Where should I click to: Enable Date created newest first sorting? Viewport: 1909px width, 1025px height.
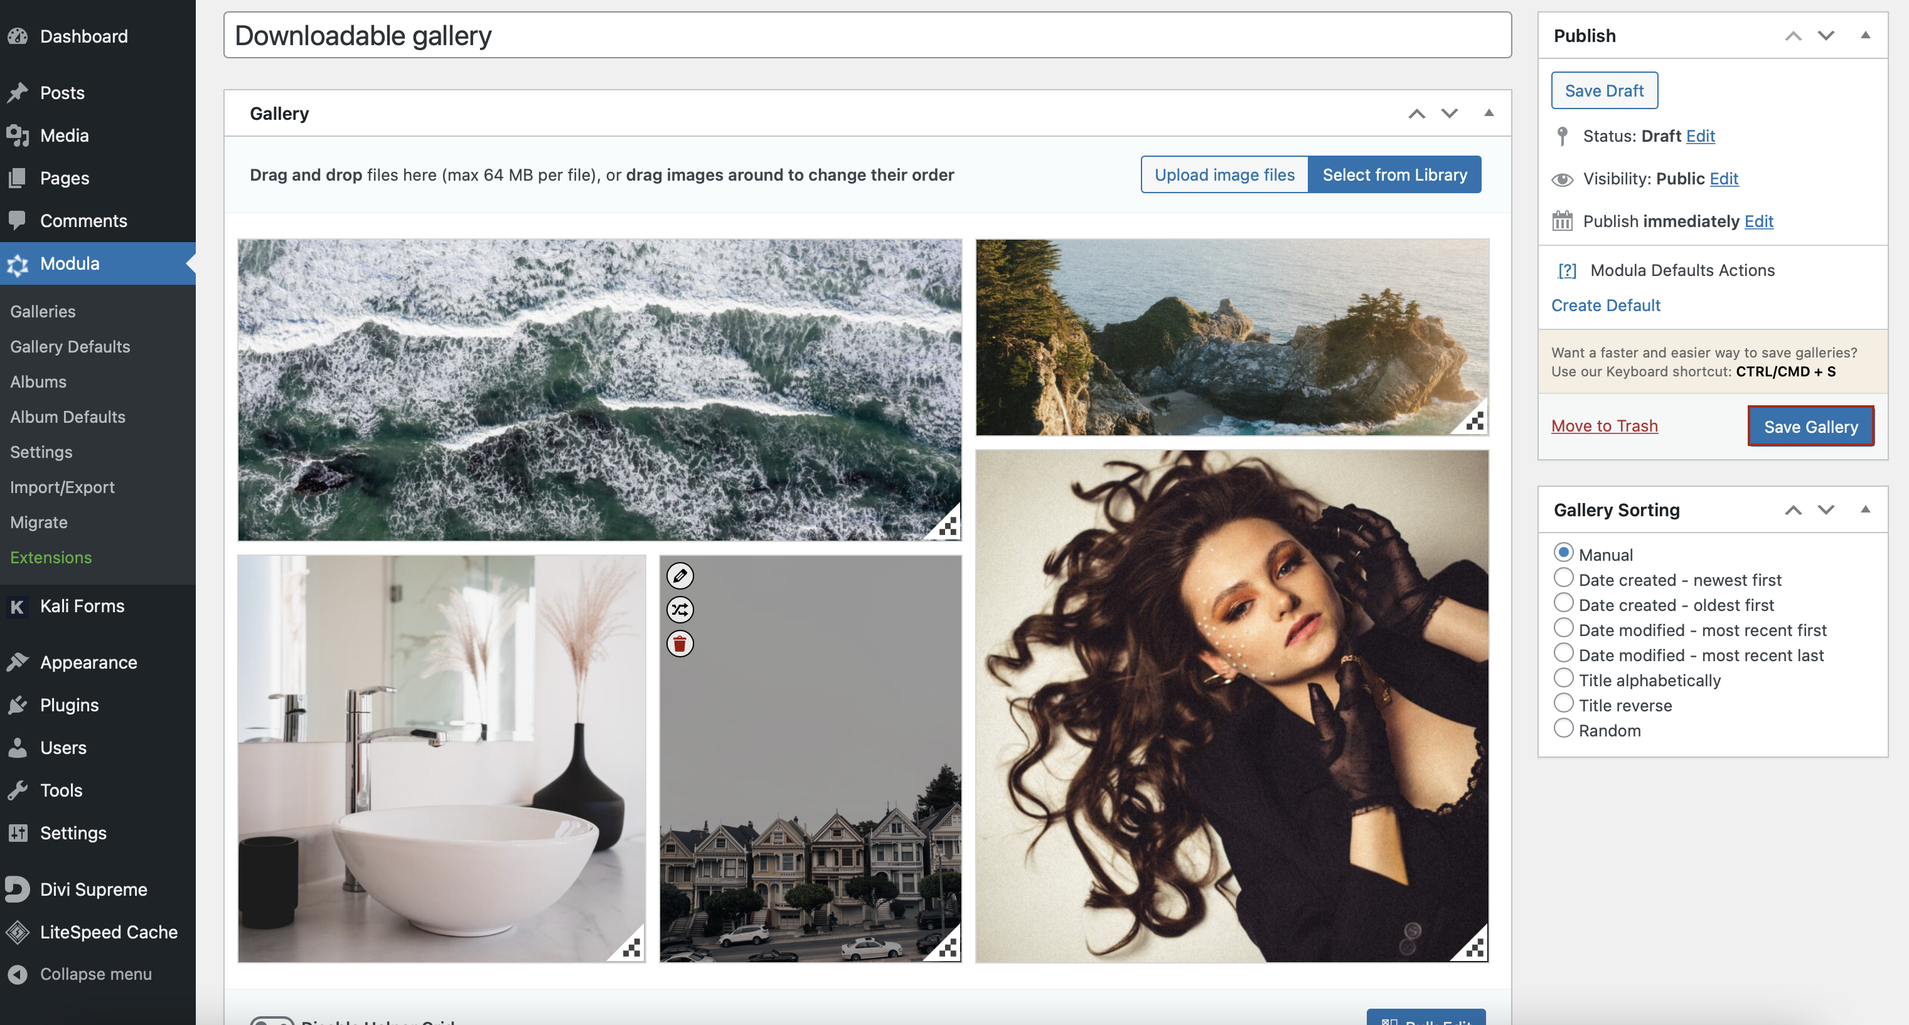click(x=1563, y=578)
